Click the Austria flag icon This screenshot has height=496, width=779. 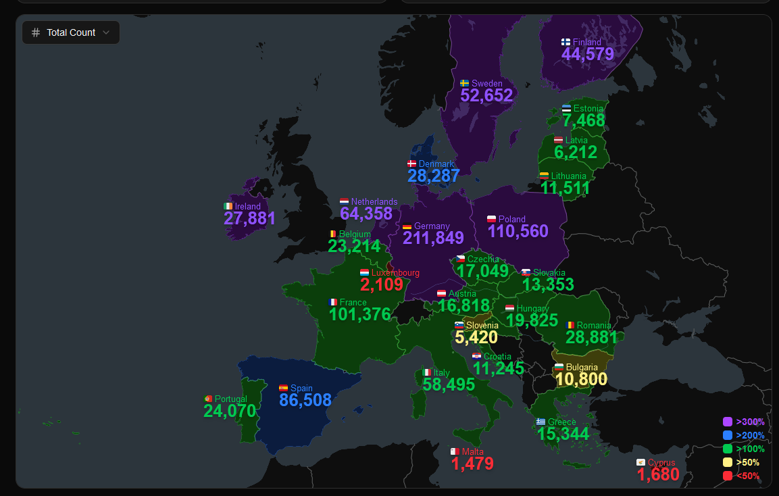[441, 294]
